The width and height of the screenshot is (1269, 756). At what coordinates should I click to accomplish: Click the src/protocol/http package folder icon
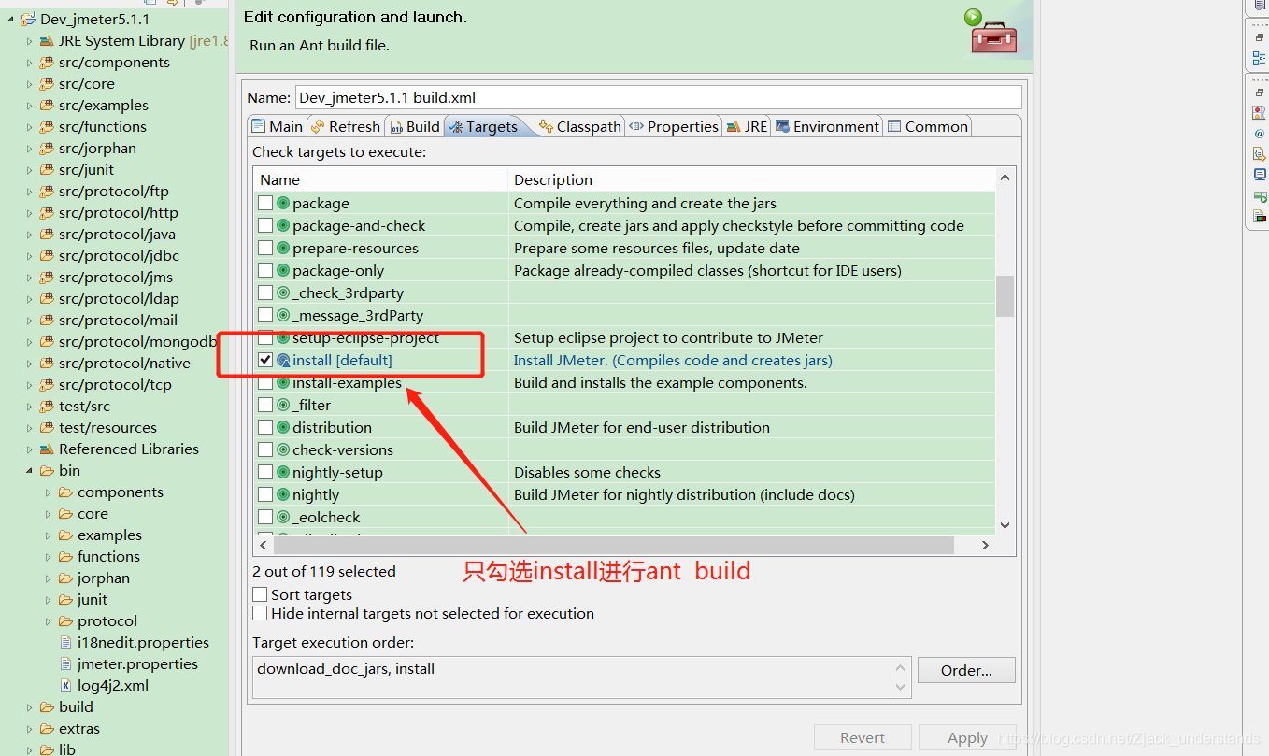(x=47, y=213)
